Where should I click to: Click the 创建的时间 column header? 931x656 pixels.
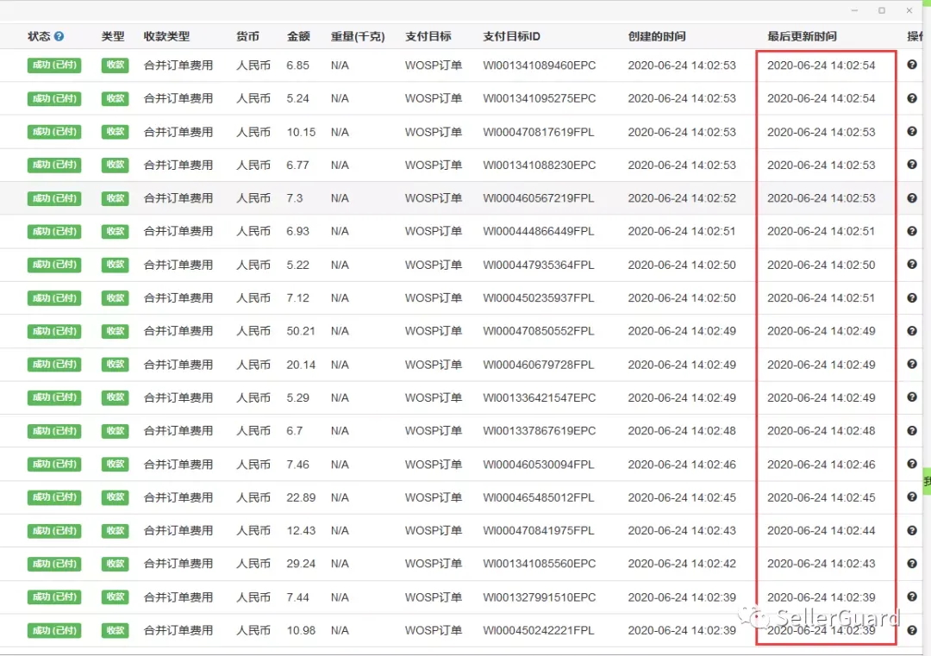click(x=657, y=36)
